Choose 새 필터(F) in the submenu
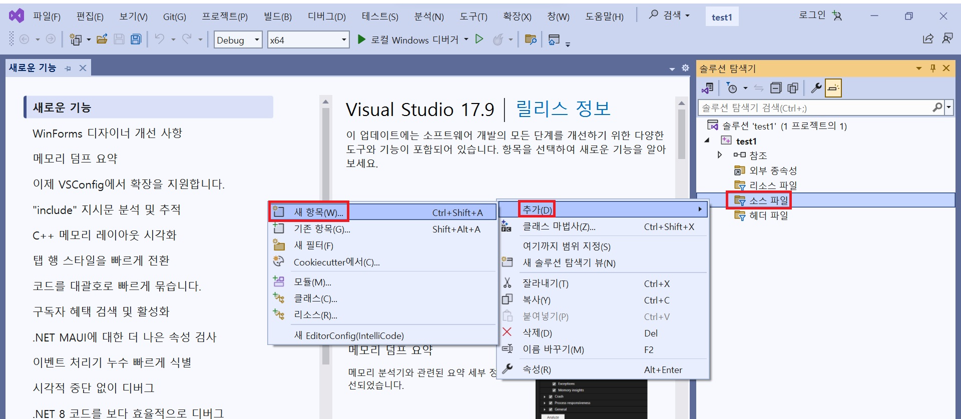This screenshot has height=419, width=961. [x=383, y=245]
